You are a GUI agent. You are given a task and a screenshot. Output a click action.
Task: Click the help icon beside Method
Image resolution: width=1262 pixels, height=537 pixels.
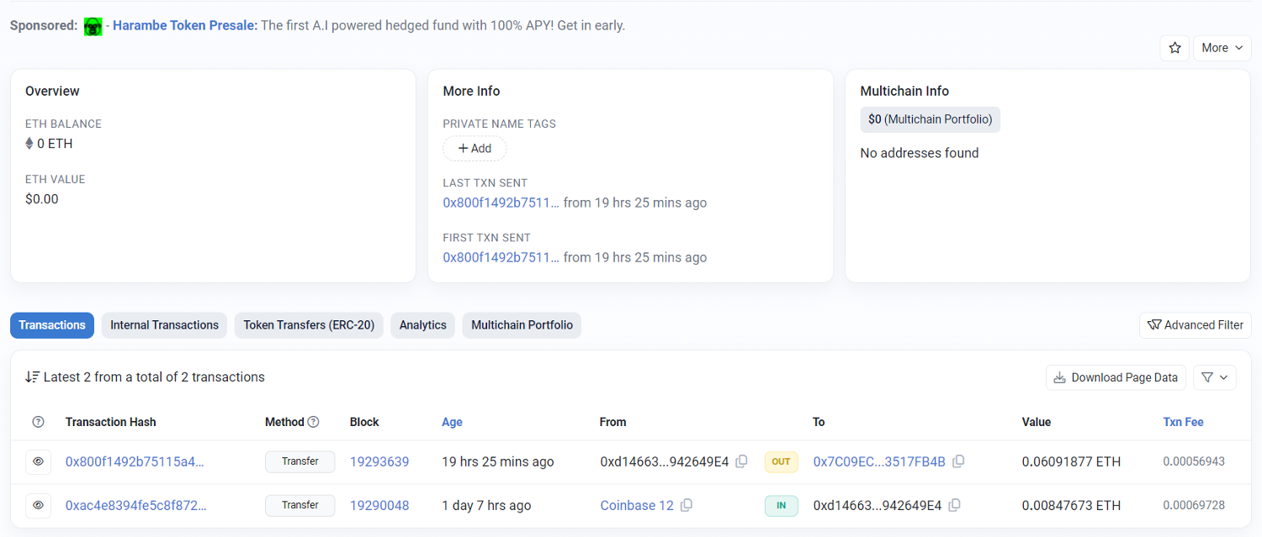click(314, 422)
